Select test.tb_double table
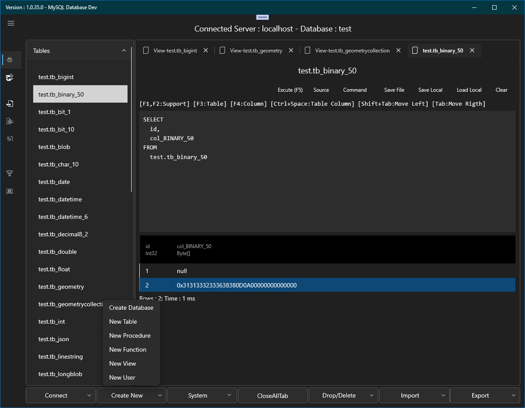The width and height of the screenshot is (525, 408). click(x=80, y=252)
